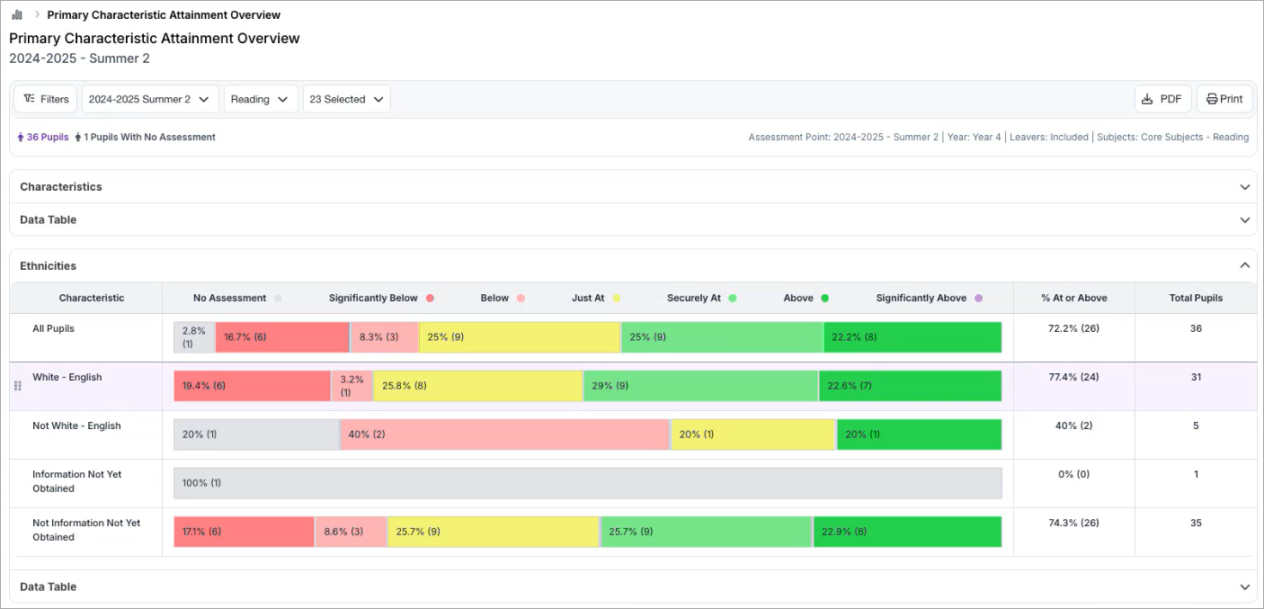Expand the bottom Data Table section
1264x609 pixels.
[x=1244, y=587]
